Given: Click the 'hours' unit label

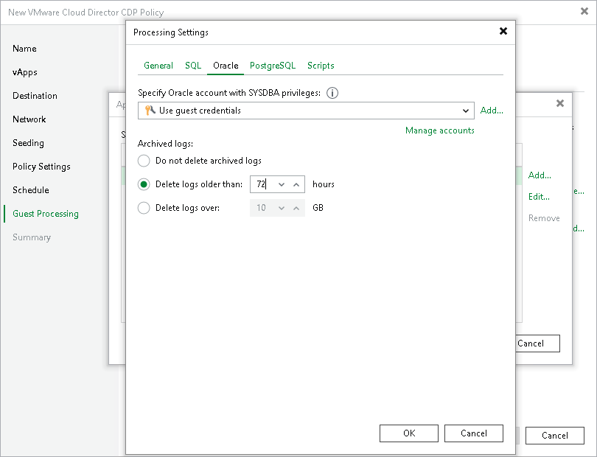Looking at the screenshot, I should tap(324, 184).
